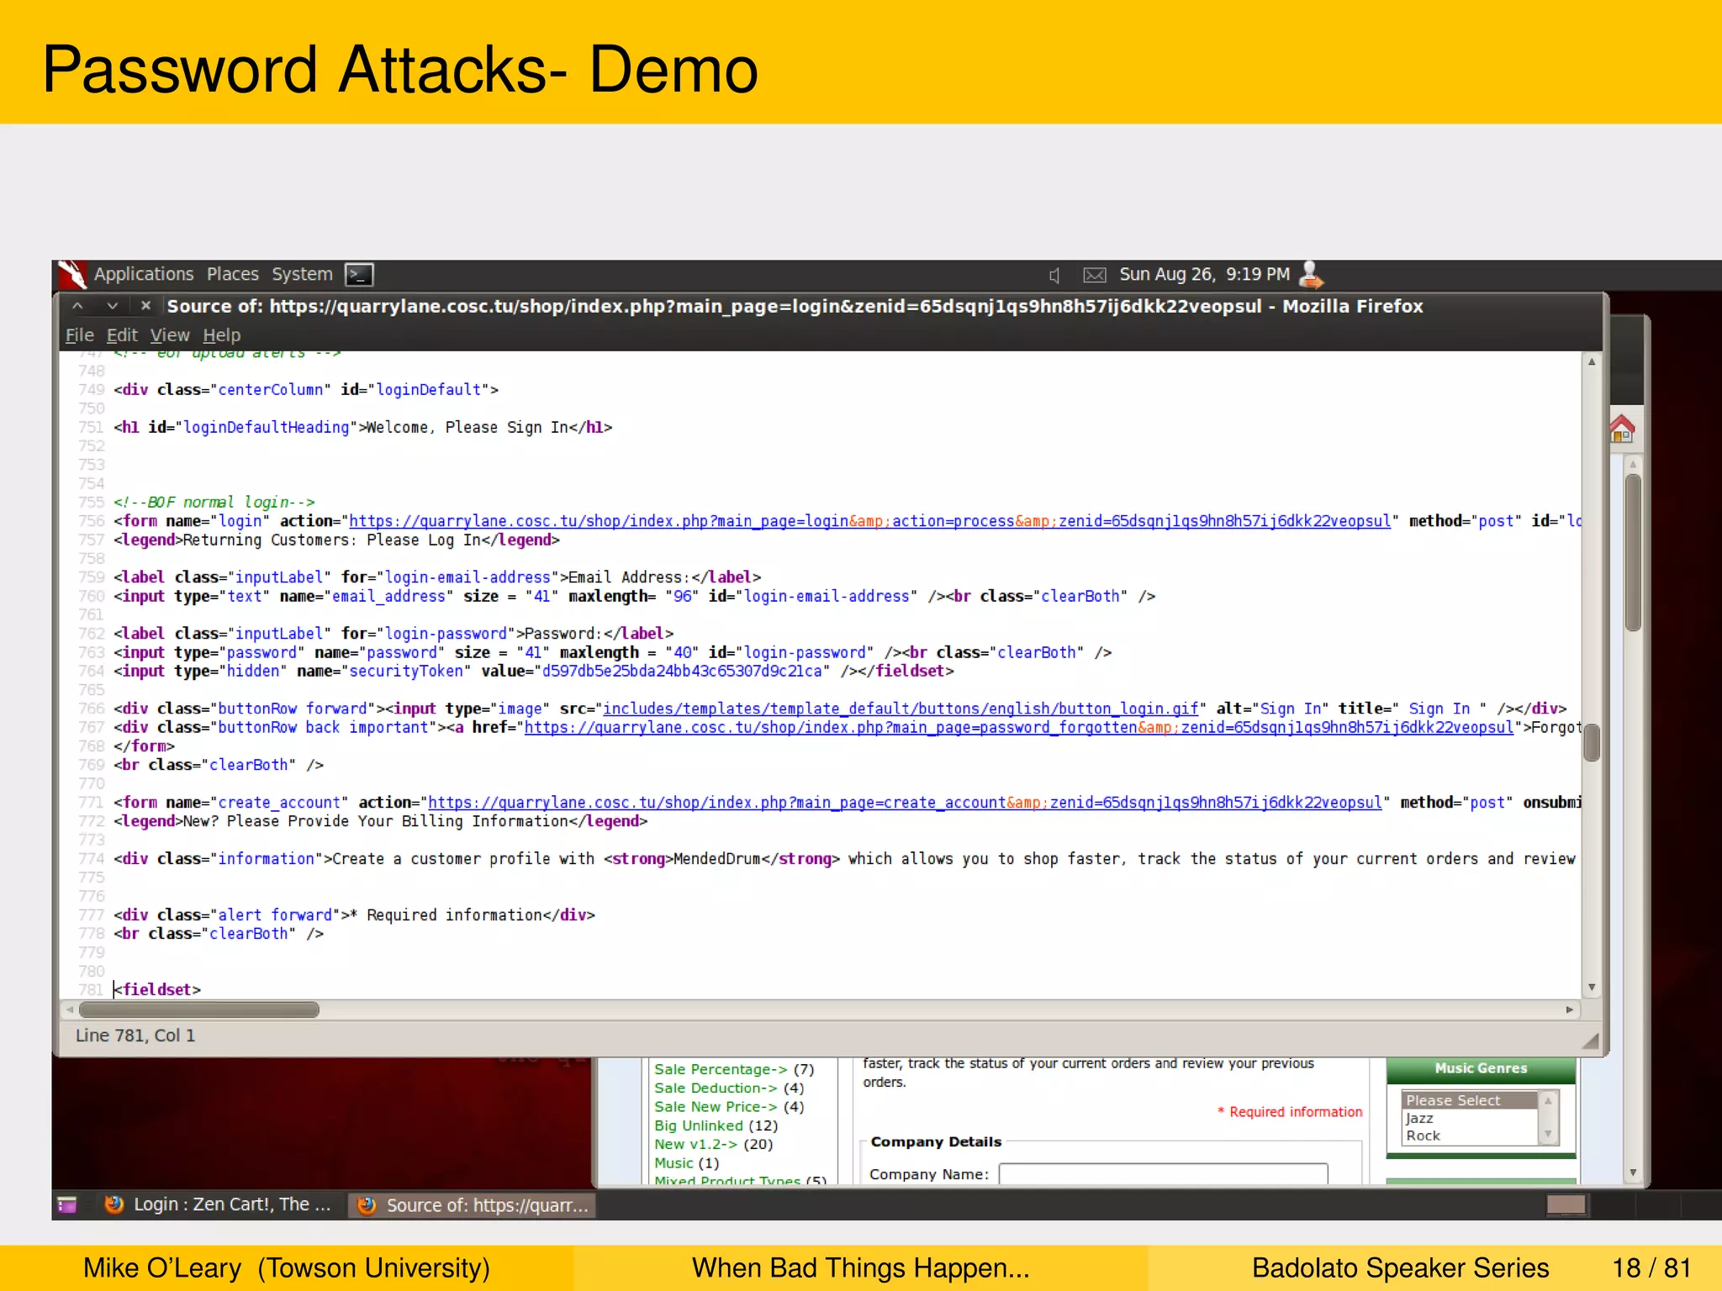Click down arrow of Music Genres listbox
This screenshot has width=1722, height=1291.
[1548, 1136]
